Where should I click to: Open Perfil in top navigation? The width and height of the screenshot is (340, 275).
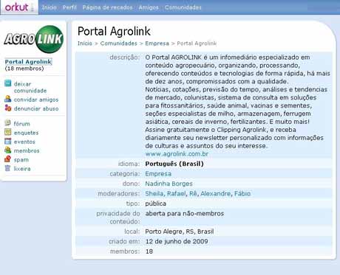(x=69, y=7)
